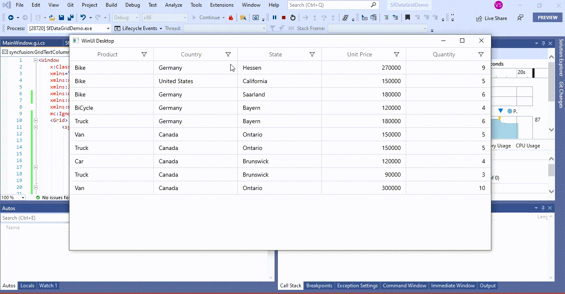Screen dimensions: 565x294
Task: Open filter for Quantity column
Action: 481,54
